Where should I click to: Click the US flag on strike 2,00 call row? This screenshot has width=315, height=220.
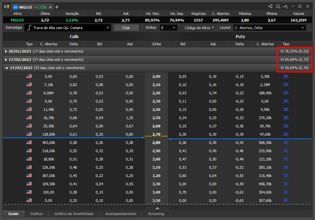[29, 76]
